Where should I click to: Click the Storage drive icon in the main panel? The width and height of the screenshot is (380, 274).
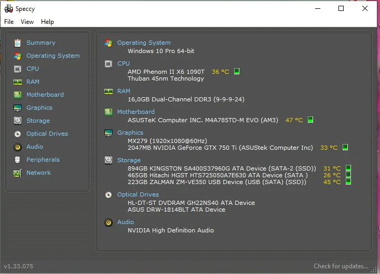pyautogui.click(x=108, y=161)
